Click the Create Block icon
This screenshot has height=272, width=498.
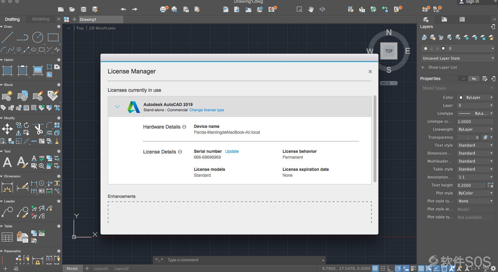7,96
